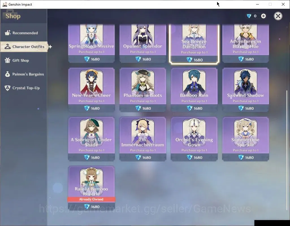
Task: Click crystal icon on Orchid's Evening Gown price
Action: click(x=190, y=157)
